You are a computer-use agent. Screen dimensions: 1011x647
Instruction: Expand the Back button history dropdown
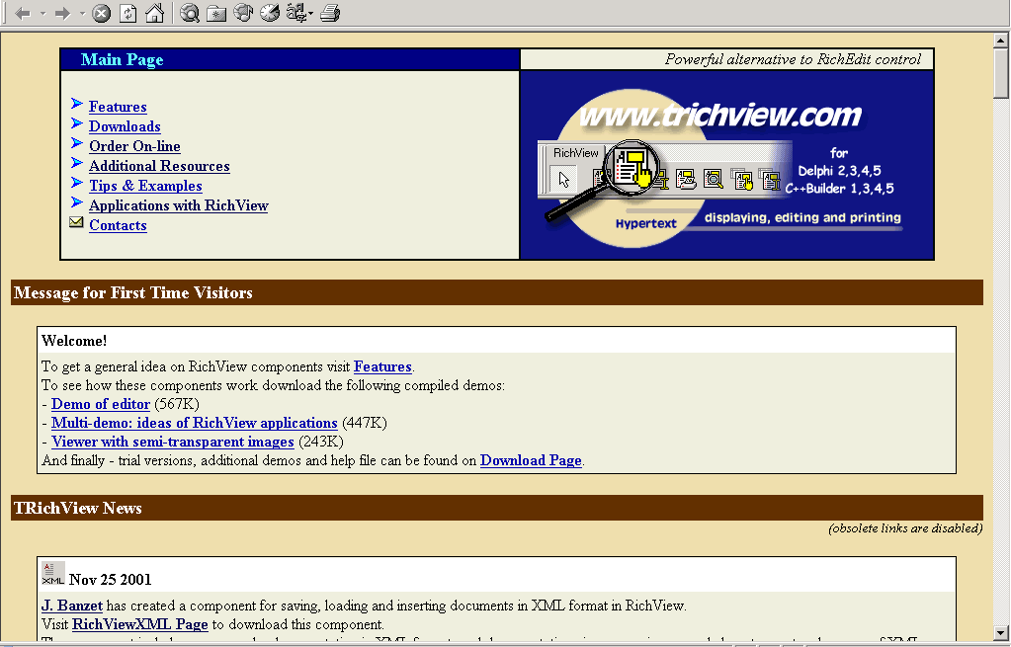(x=43, y=14)
